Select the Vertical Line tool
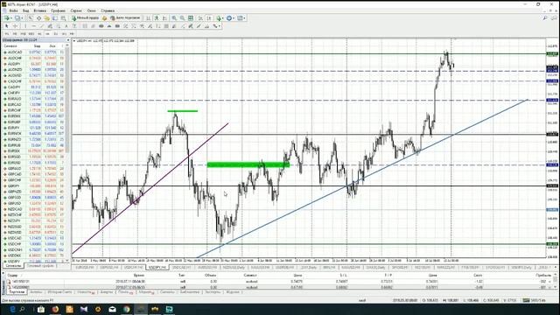This screenshot has height=315, width=560. tap(25, 26)
